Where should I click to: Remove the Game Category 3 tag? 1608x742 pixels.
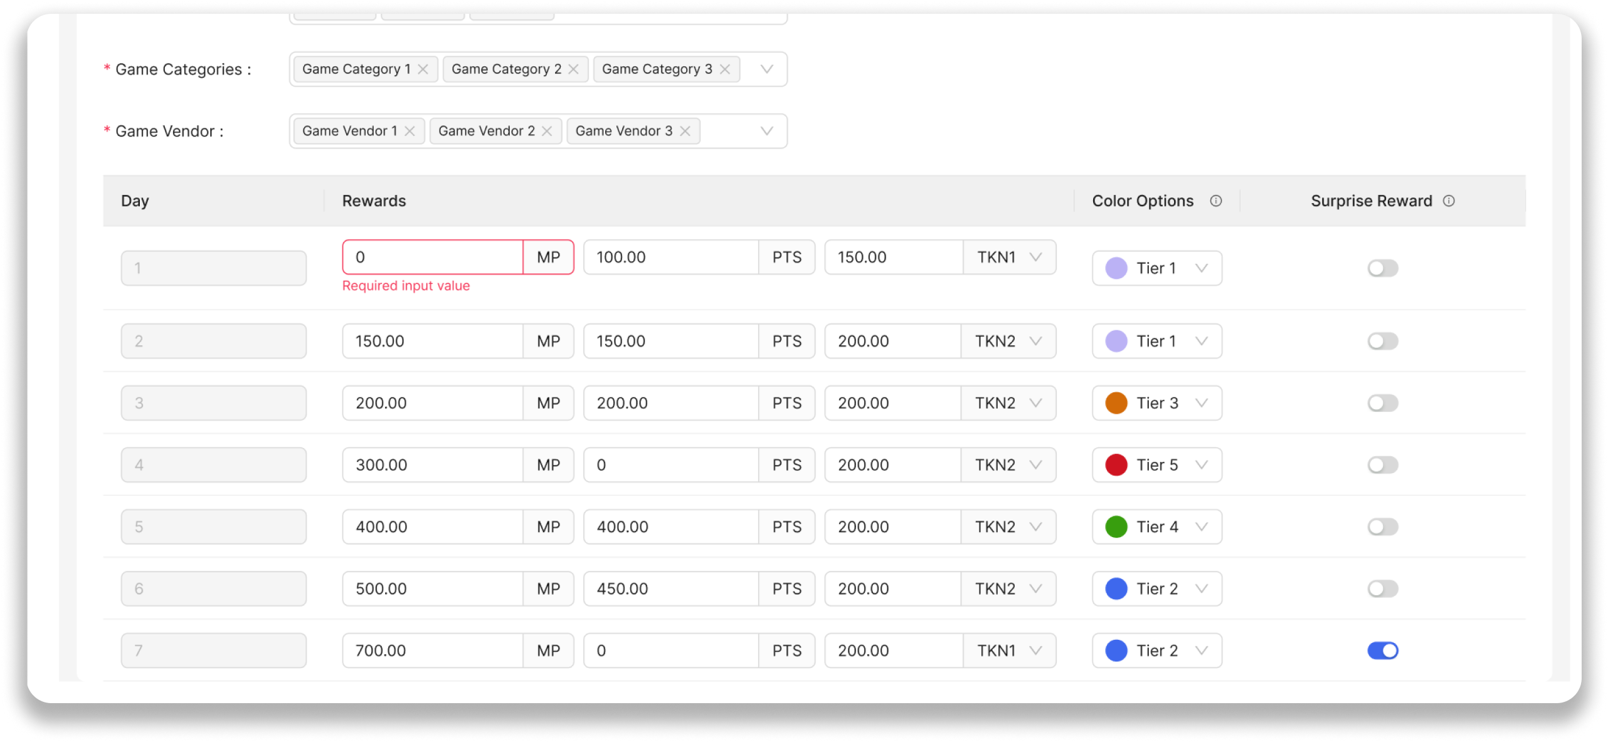point(724,69)
